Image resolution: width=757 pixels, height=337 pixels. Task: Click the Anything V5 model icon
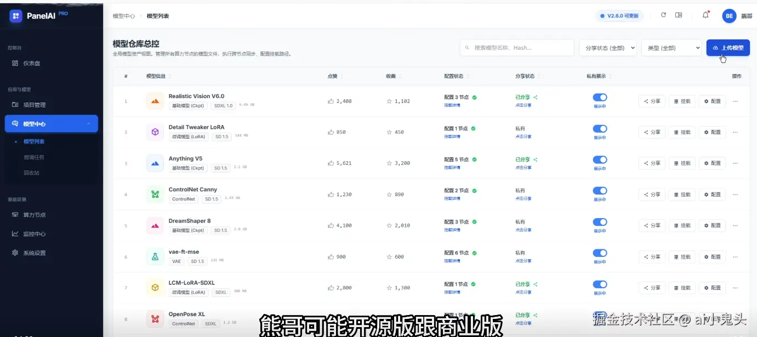[155, 163]
